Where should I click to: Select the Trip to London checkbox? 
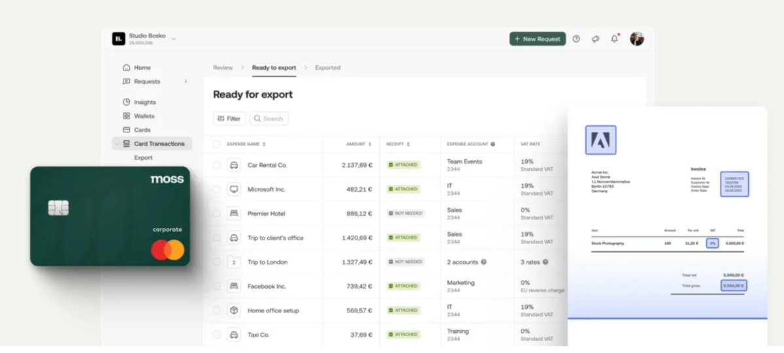tap(217, 262)
